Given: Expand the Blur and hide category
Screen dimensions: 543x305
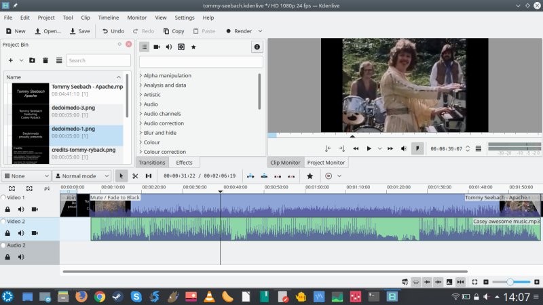Looking at the screenshot, I should pyautogui.click(x=161, y=133).
